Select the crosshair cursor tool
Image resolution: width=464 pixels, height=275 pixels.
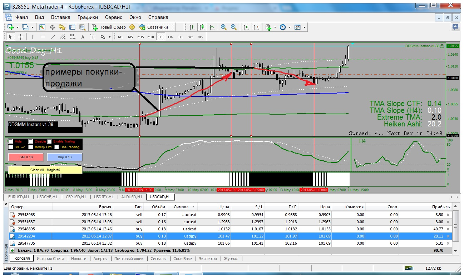click(x=20, y=37)
